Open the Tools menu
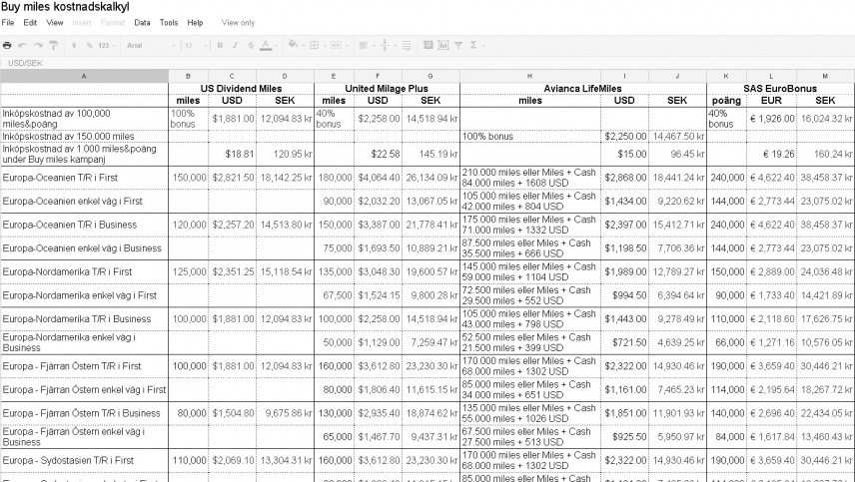Viewport: 855px width, 482px height. pyautogui.click(x=169, y=22)
